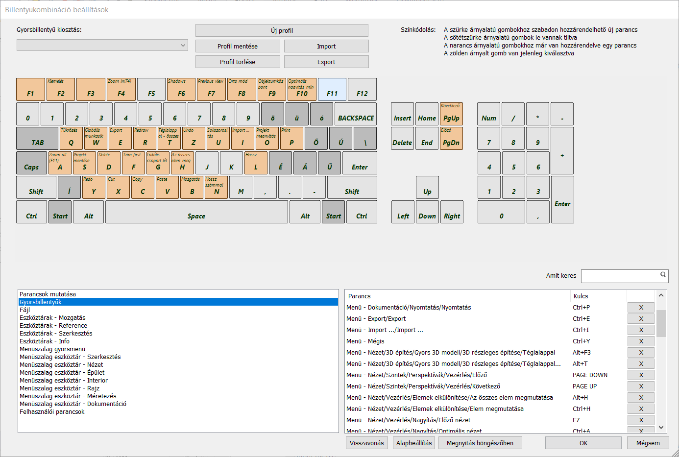
Task: Click in the Amit keres search field
Action: pyautogui.click(x=620, y=276)
